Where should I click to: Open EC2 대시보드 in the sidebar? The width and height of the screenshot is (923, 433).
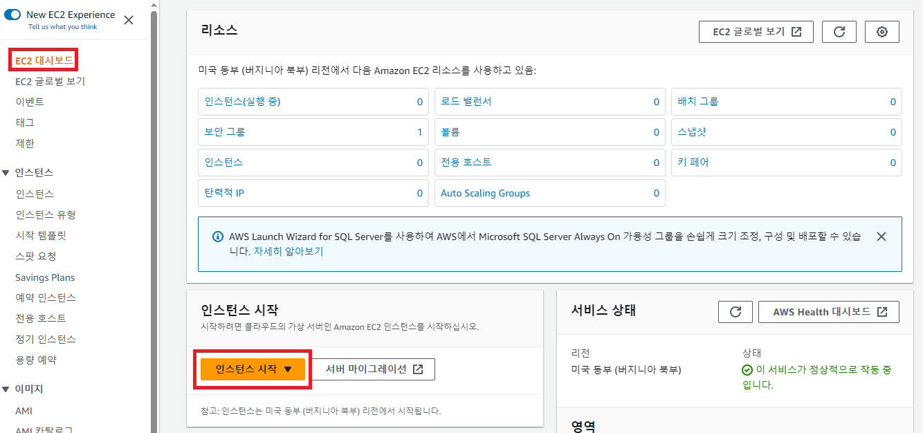click(44, 60)
